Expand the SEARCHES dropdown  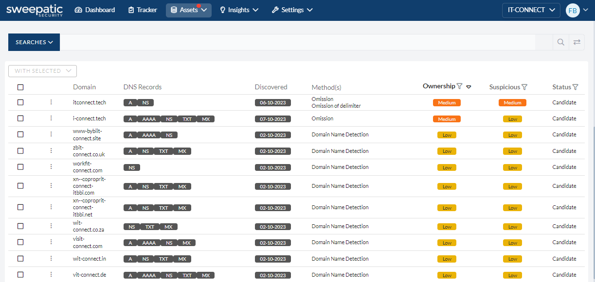pyautogui.click(x=34, y=42)
